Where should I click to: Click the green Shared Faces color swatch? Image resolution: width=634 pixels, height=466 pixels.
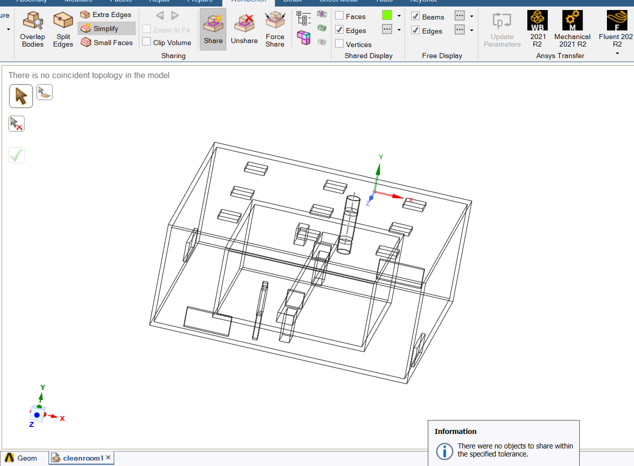[x=387, y=16]
